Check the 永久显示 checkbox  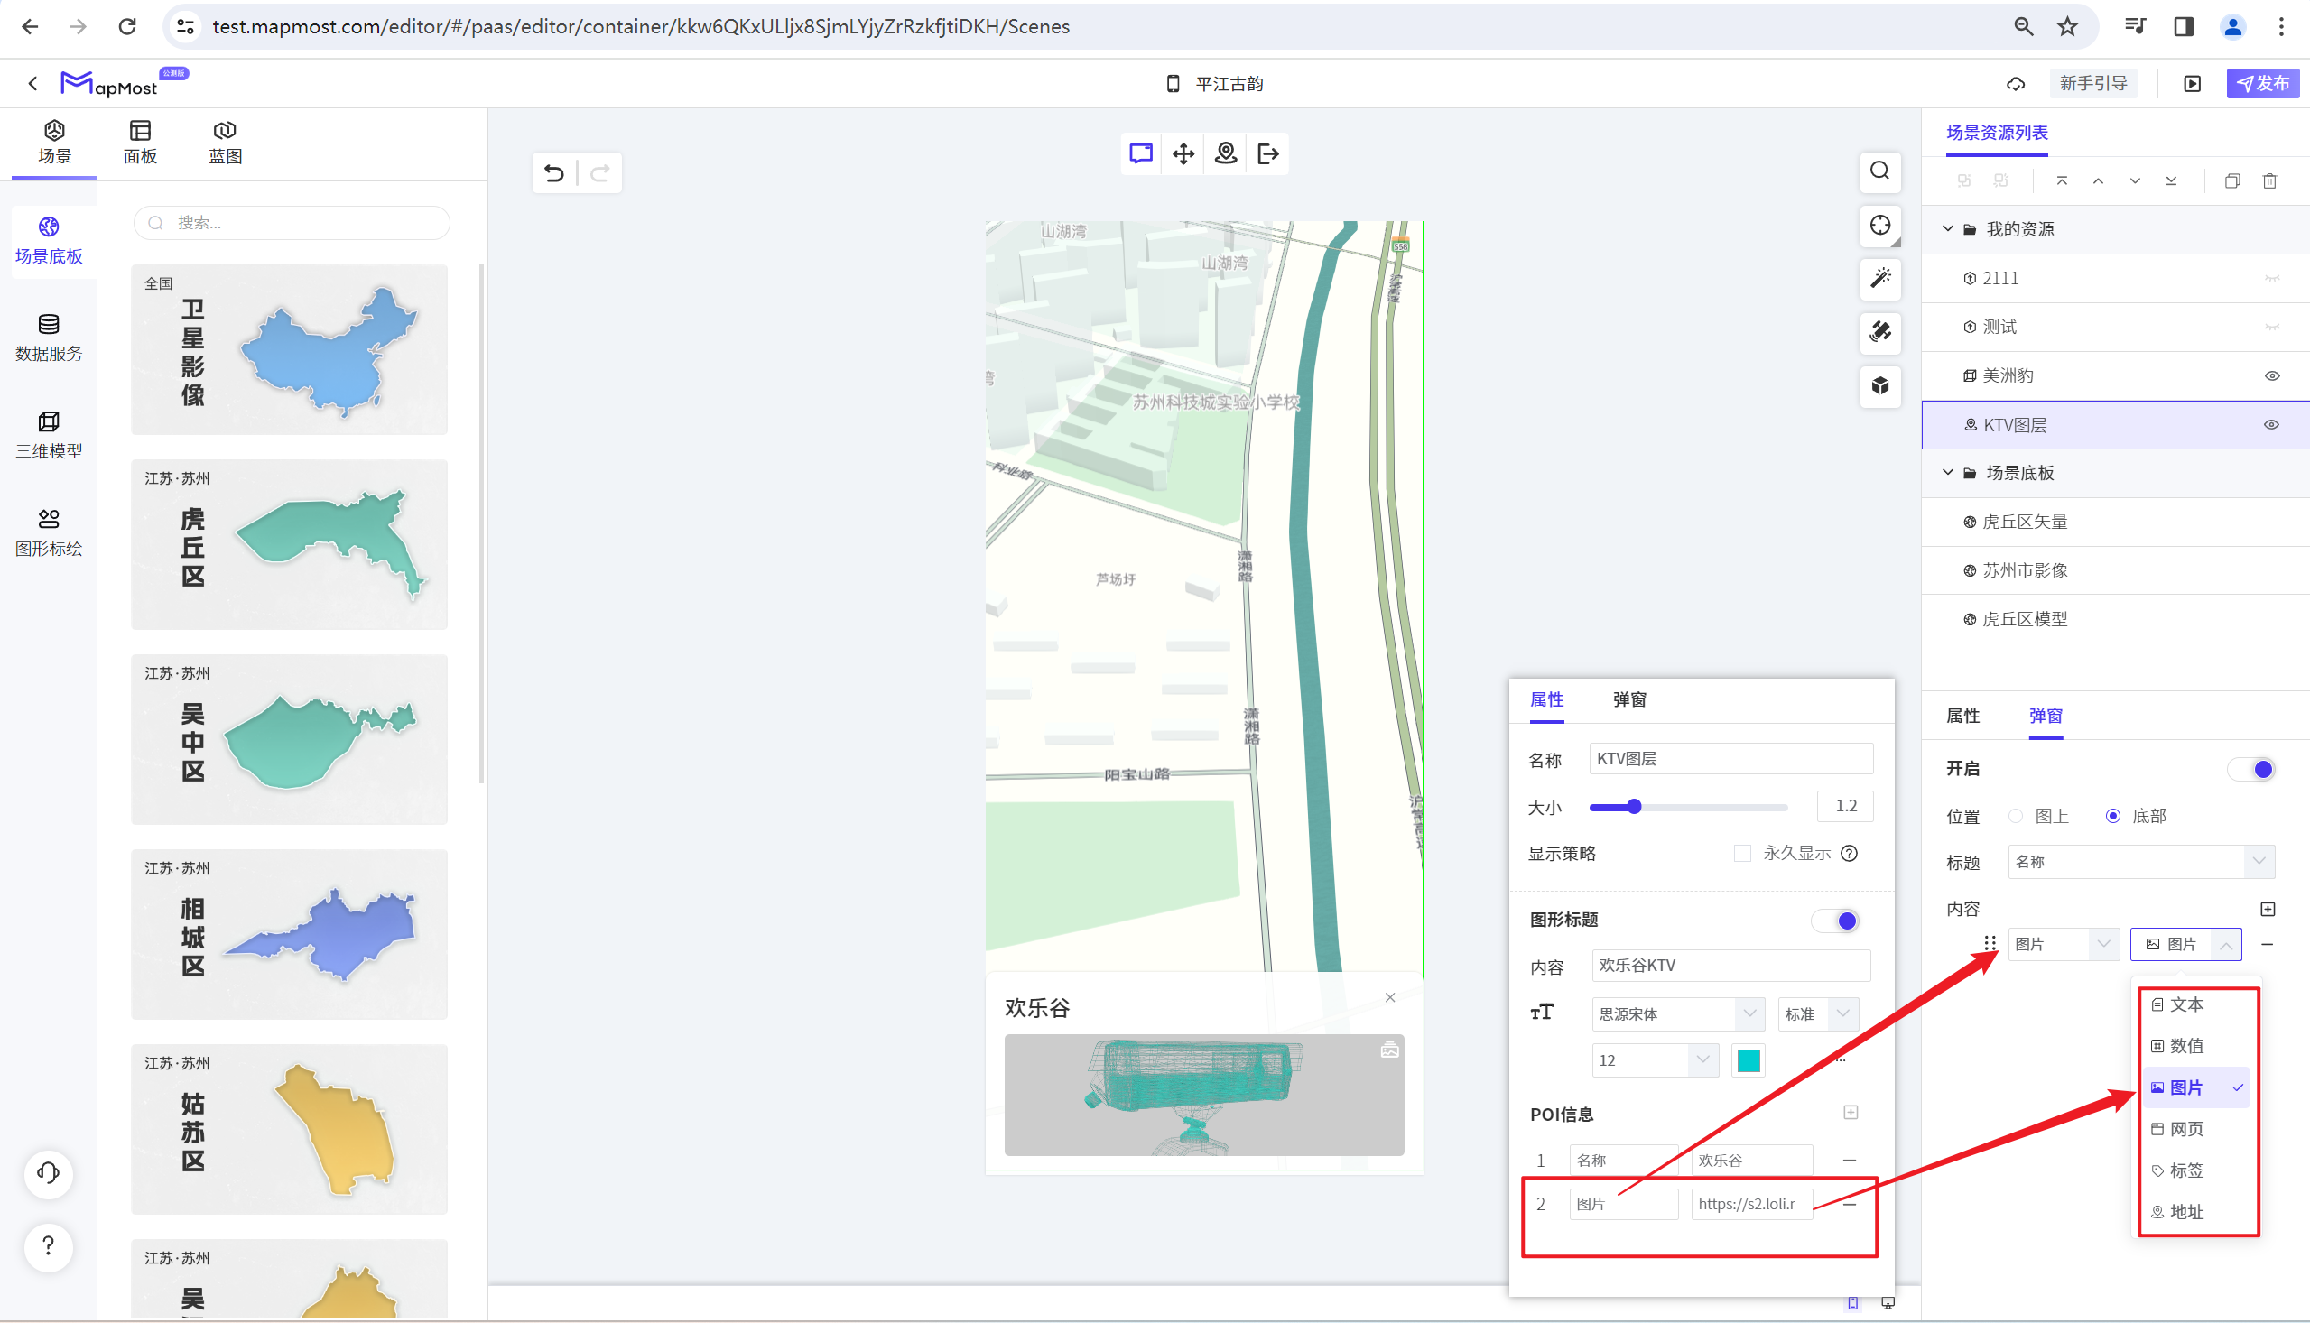pyautogui.click(x=1742, y=853)
